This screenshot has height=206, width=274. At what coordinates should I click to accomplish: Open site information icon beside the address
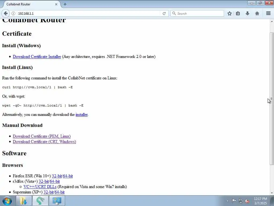click(13, 13)
